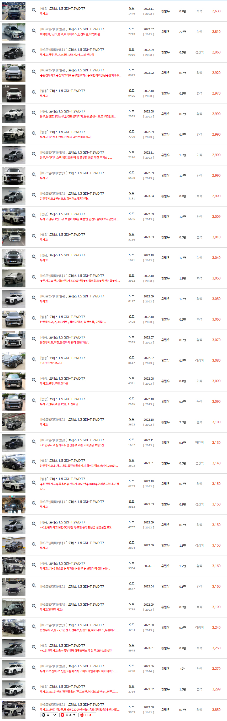Open preview magnifier for the 2,920 listing
The height and width of the screenshot is (721, 227).
[x=34, y=72]
